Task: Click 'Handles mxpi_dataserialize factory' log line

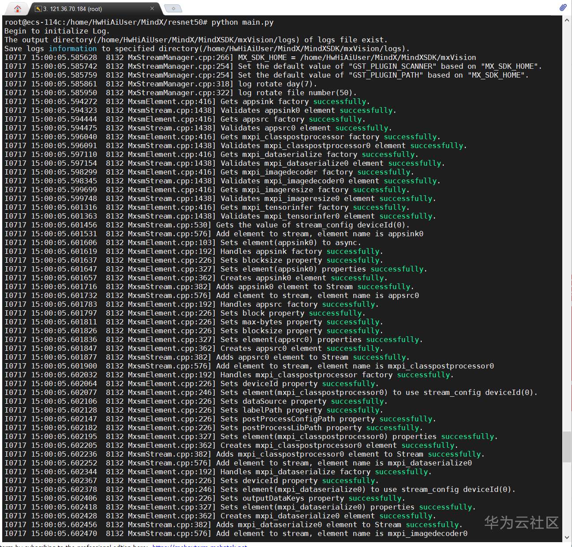Action: pyautogui.click(x=218, y=472)
